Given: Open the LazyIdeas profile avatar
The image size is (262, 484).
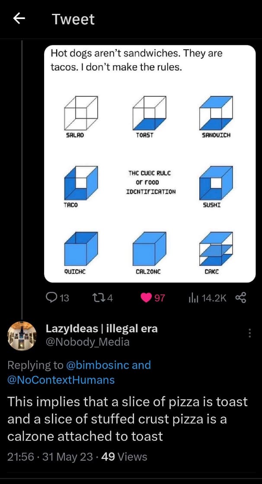Looking at the screenshot, I should tap(22, 336).
